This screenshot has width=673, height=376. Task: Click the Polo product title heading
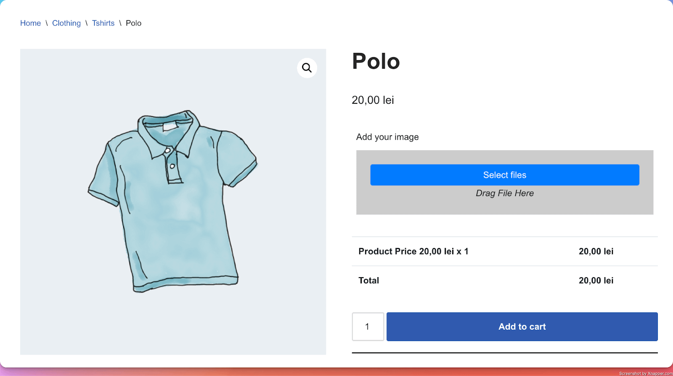376,61
